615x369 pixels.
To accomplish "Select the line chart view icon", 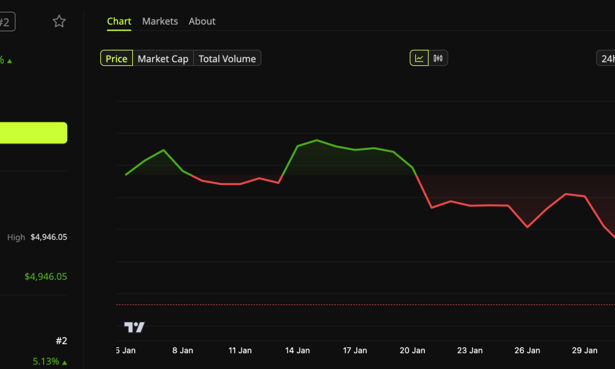I will pos(419,58).
